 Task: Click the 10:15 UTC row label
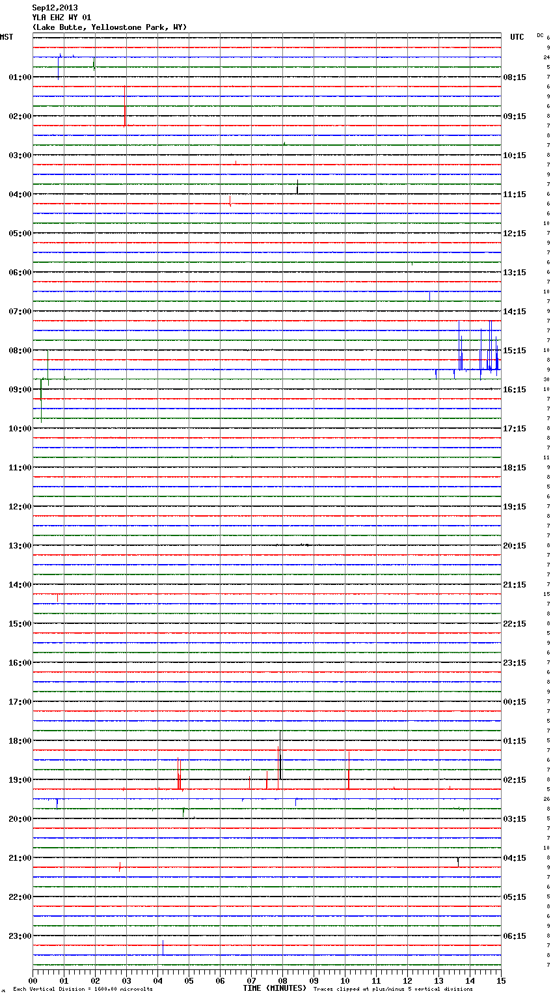(x=515, y=155)
